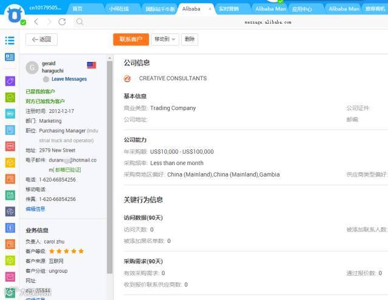388x300 pixels.
Task: Open the dark slate globe sidebar icon
Action: [10, 211]
